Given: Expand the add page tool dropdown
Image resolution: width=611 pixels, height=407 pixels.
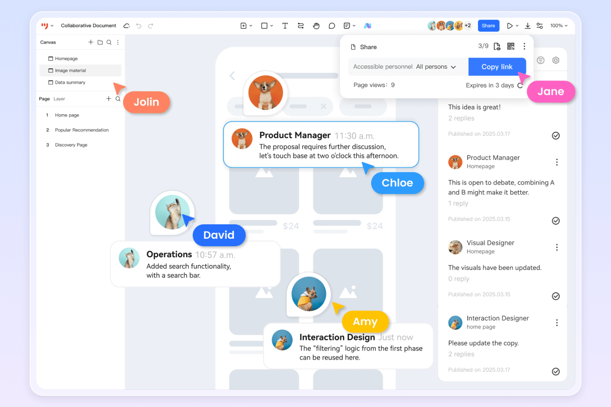Looking at the screenshot, I should point(251,26).
